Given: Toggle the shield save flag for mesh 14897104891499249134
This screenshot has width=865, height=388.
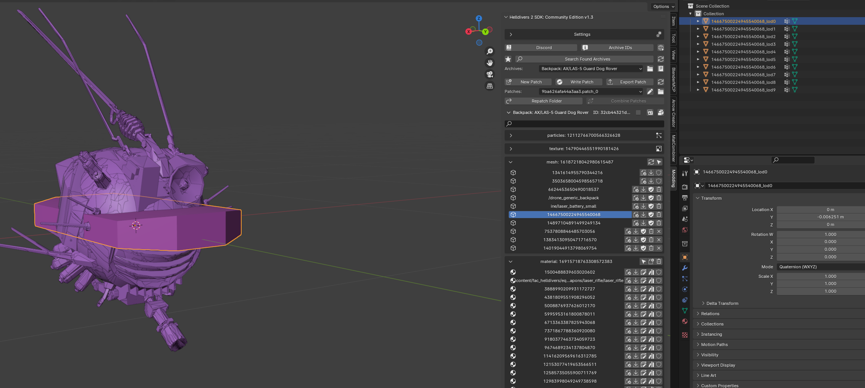Looking at the screenshot, I should click(651, 223).
